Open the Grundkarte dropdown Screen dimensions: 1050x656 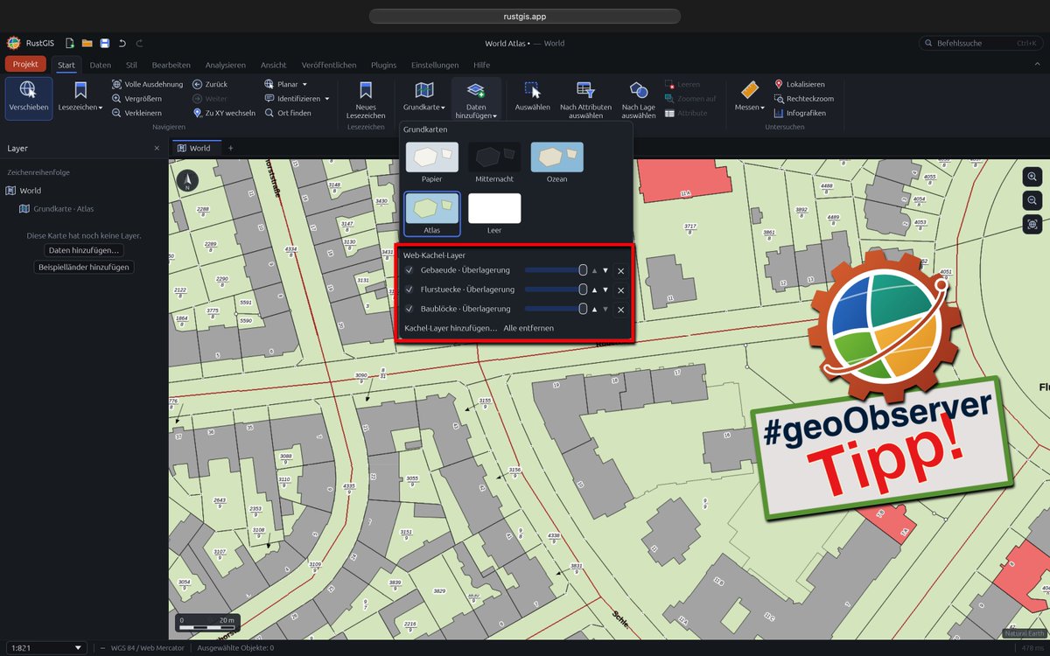[424, 96]
